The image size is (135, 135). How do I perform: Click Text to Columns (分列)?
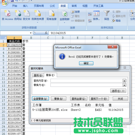click(132, 15)
